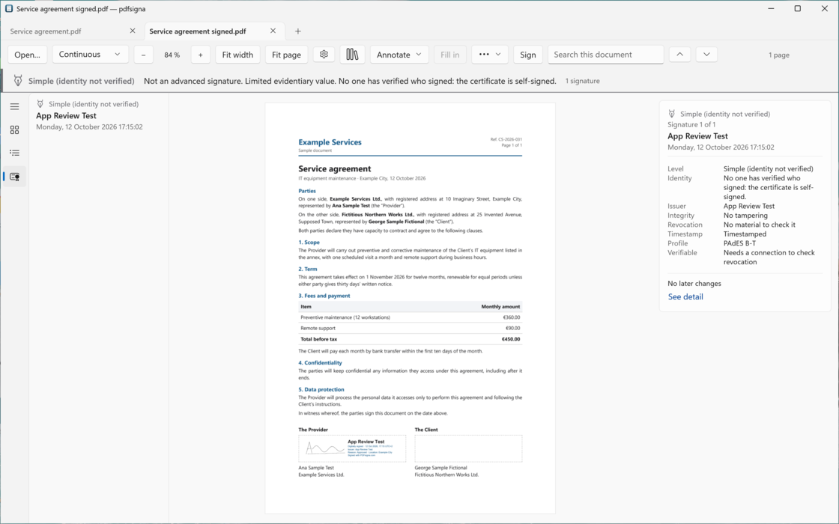Click the 84 % zoom value
Image resolution: width=839 pixels, height=524 pixels.
[172, 55]
